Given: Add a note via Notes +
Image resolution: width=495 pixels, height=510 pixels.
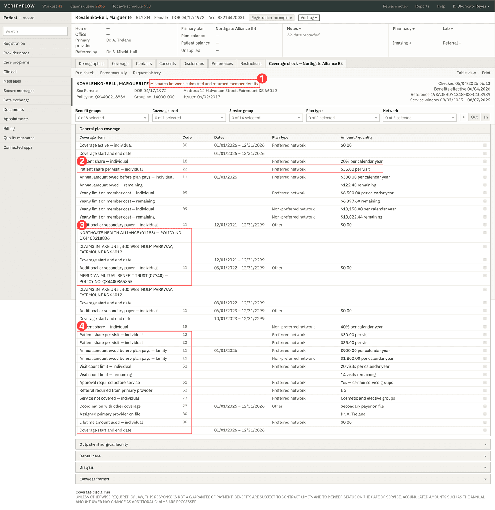Looking at the screenshot, I should pyautogui.click(x=294, y=28).
